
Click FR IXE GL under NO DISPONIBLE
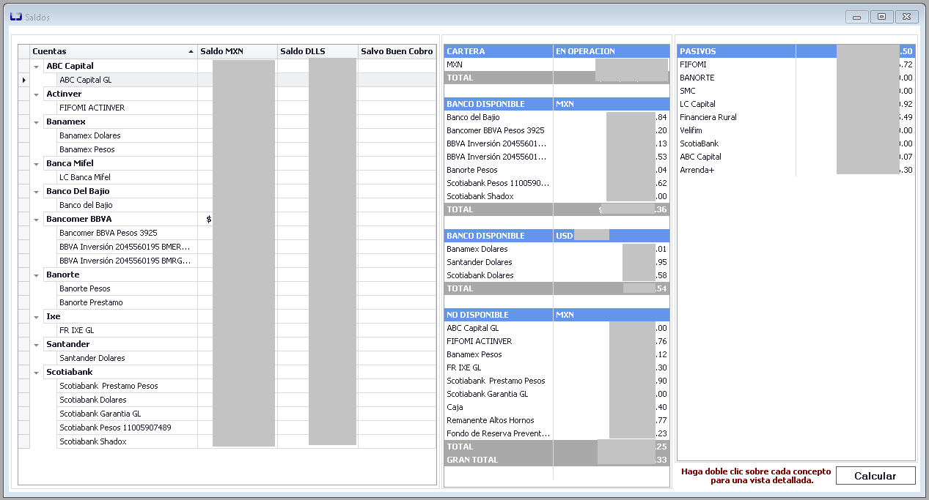click(557, 367)
